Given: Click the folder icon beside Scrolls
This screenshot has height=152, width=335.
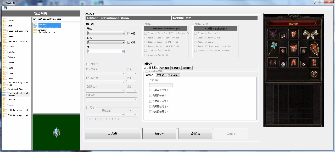Looking at the screenshot, I should pyautogui.click(x=4, y=99).
